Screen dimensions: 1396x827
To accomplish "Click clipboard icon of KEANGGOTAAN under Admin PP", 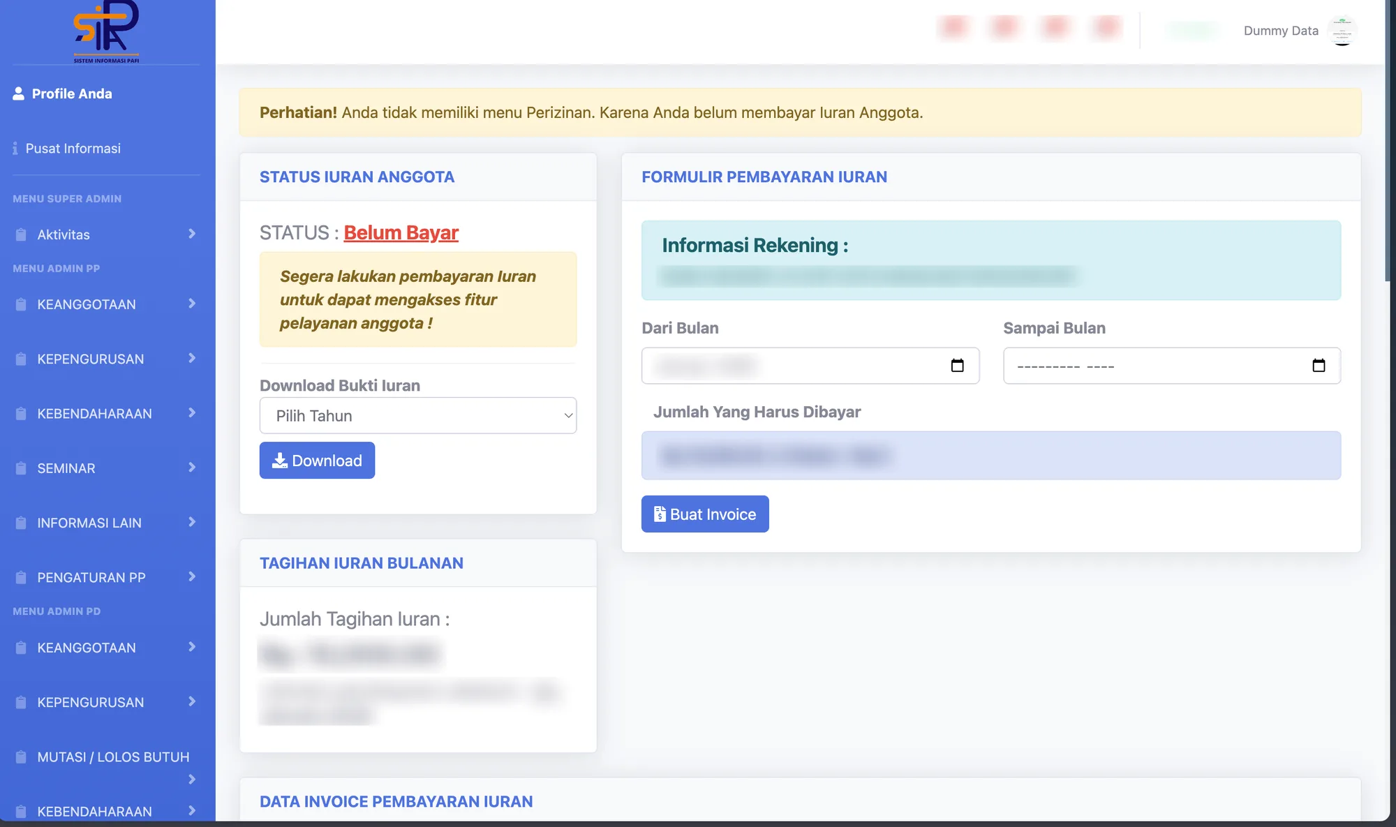I will pos(21,304).
